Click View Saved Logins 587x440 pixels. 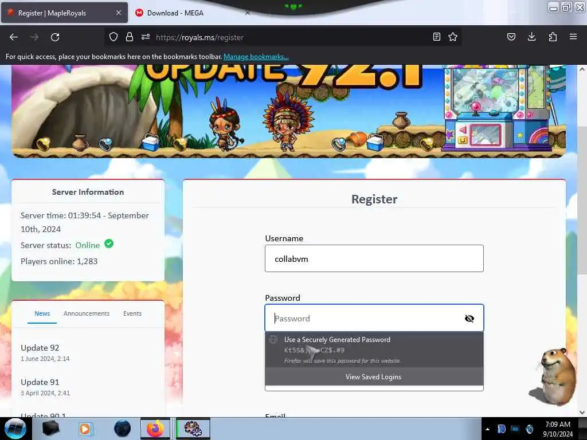(374, 377)
